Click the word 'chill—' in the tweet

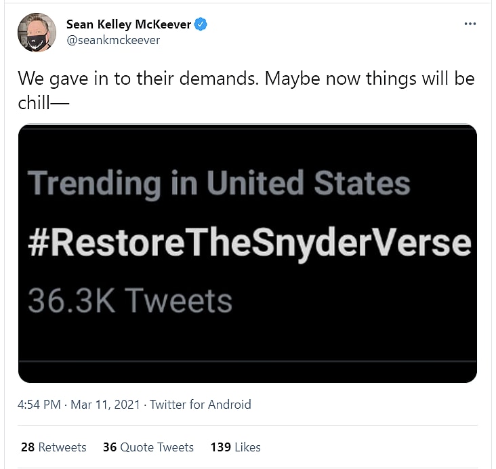coord(45,102)
